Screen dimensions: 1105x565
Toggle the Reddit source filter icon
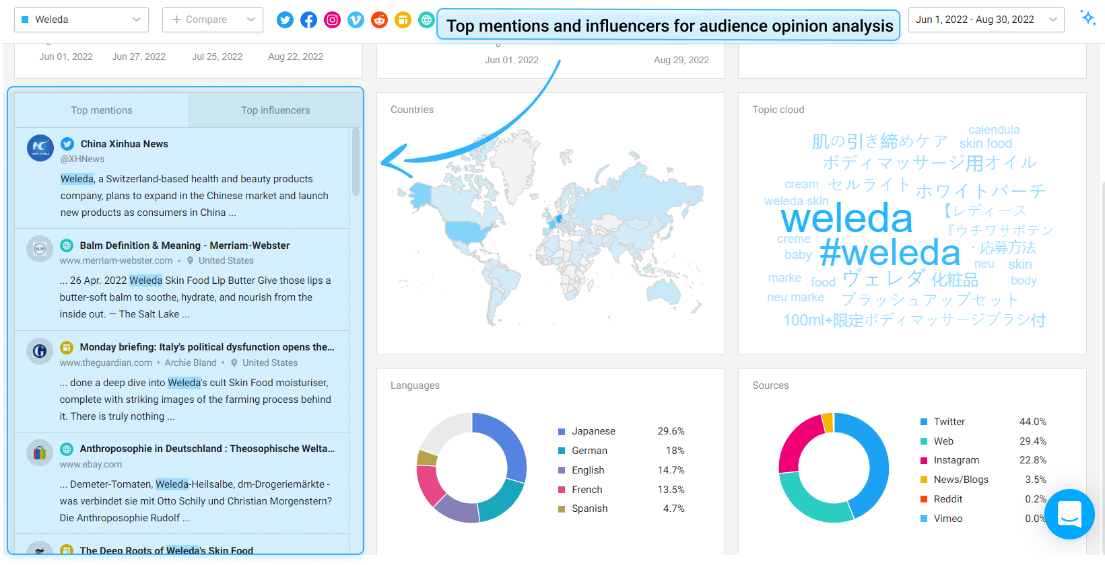coord(380,20)
